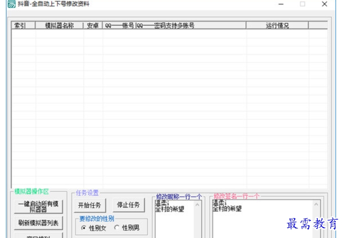Screen dimensions: 342x238
Task: Click scroll-up arrow in 修改签名 box
Action: tap(316, 204)
